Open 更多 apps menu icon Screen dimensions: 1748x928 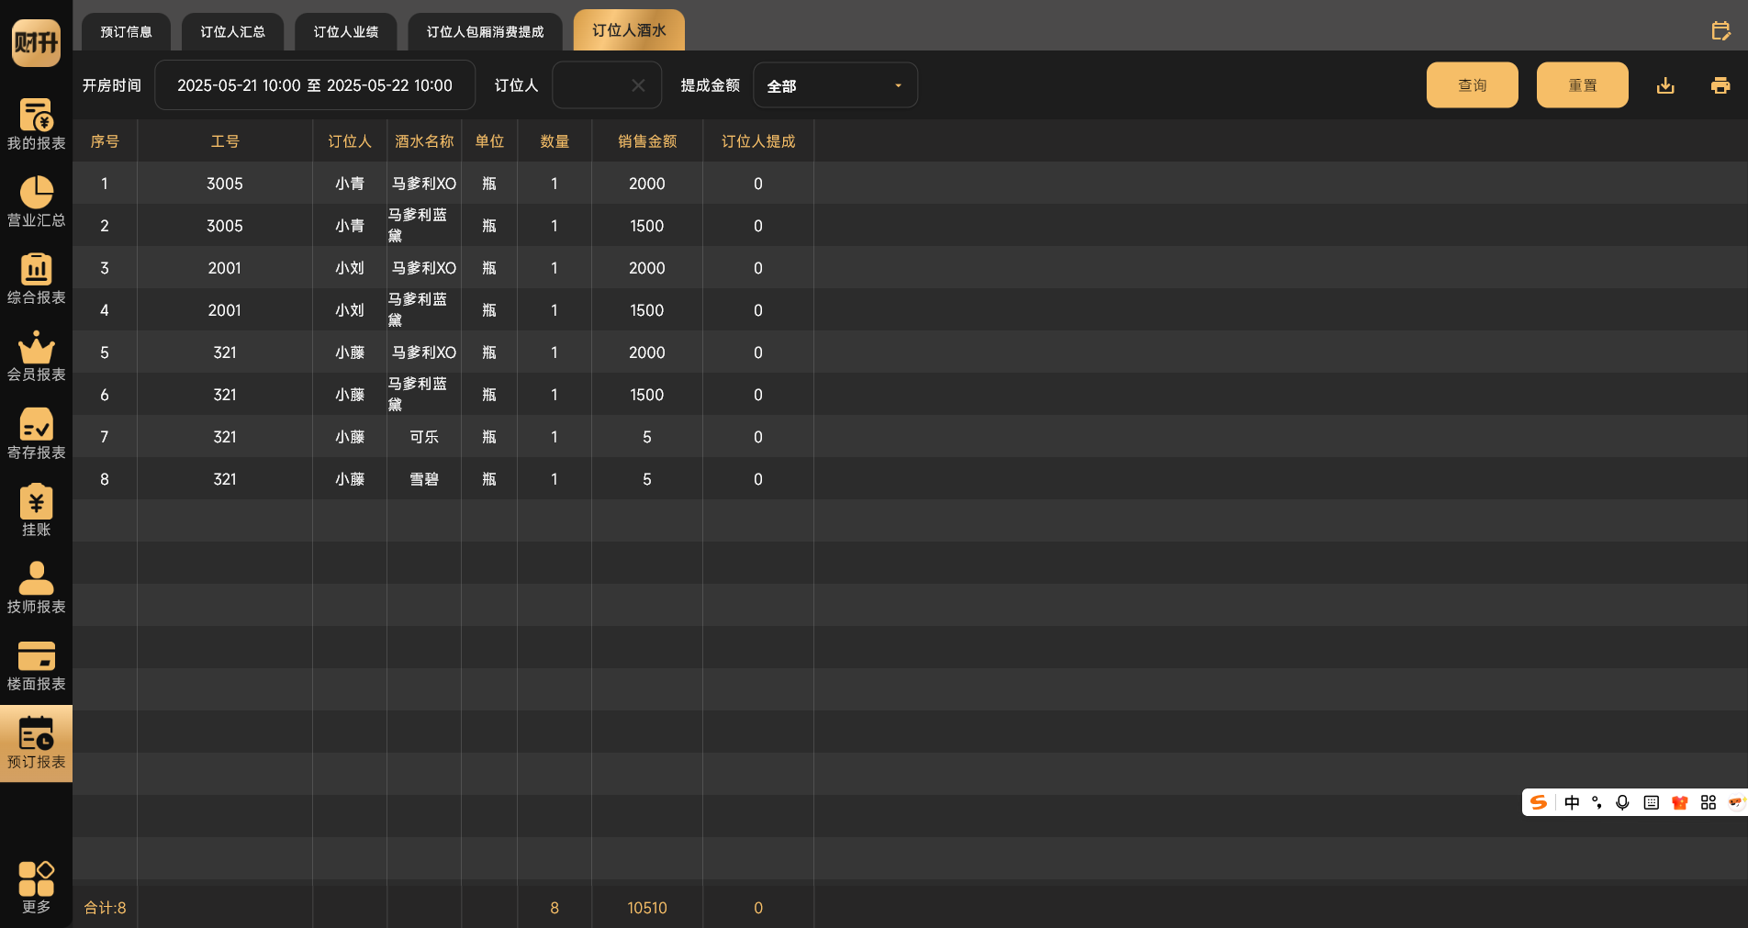(x=36, y=878)
